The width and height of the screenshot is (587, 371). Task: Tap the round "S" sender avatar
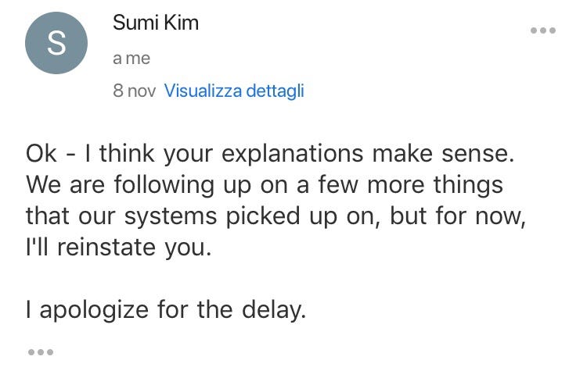coord(56,43)
